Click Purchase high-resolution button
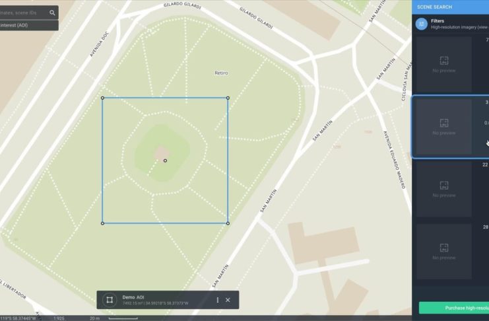 (x=454, y=308)
